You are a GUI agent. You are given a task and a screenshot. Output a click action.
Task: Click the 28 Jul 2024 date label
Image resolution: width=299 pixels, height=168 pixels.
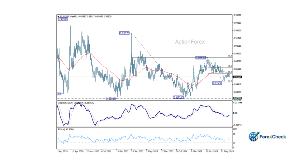(182, 152)
